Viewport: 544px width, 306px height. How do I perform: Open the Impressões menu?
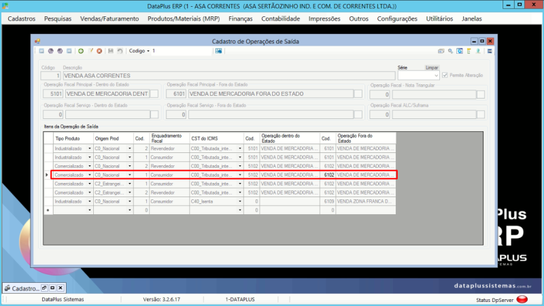click(x=324, y=19)
